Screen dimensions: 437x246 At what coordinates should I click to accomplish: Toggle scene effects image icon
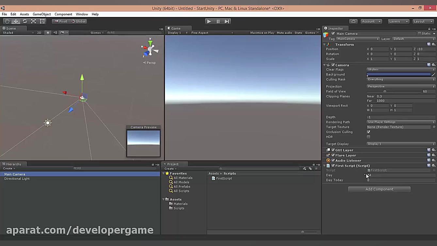62,33
